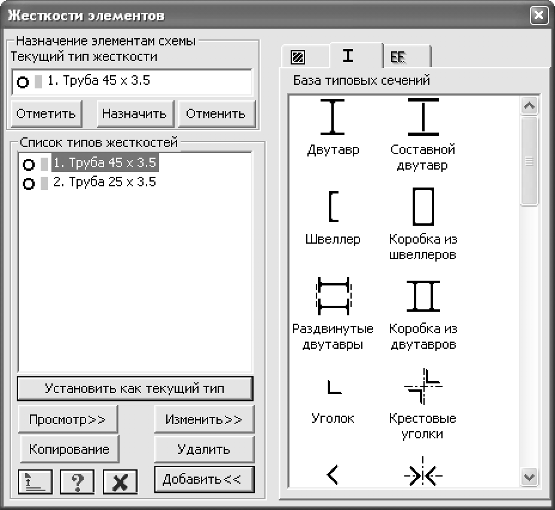This screenshot has height=510, width=555.
Task: Click the Удалить button
Action: click(x=204, y=449)
